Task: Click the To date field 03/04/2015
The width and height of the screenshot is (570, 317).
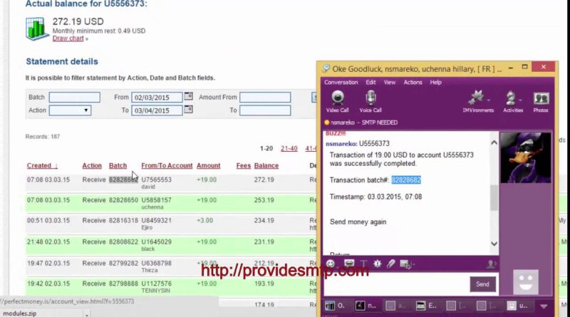Action: coord(157,110)
